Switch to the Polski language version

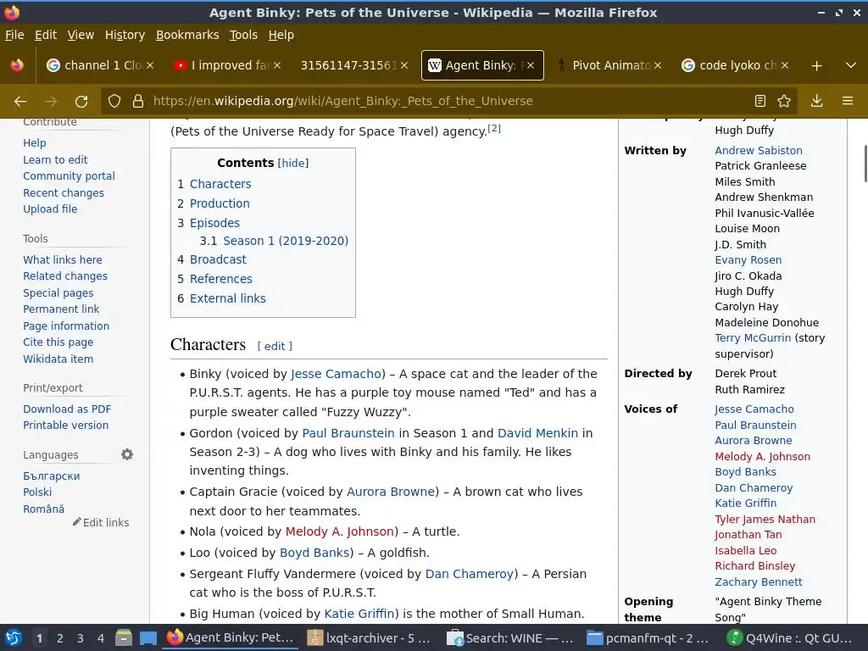pos(37,492)
